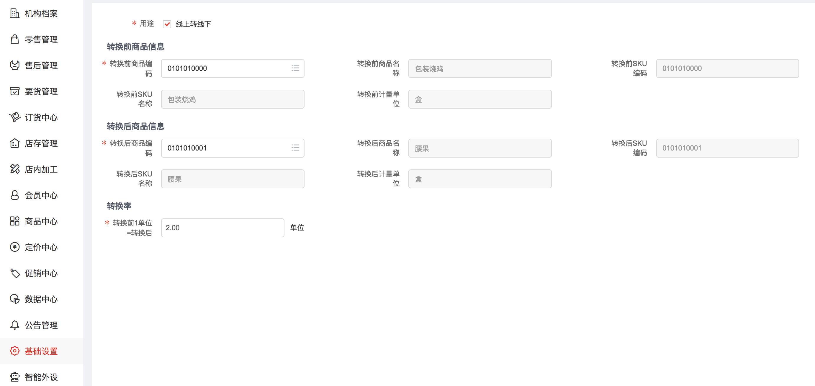Open the 转换后商品编码 list picker icon
This screenshot has width=815, height=386.
pos(295,148)
